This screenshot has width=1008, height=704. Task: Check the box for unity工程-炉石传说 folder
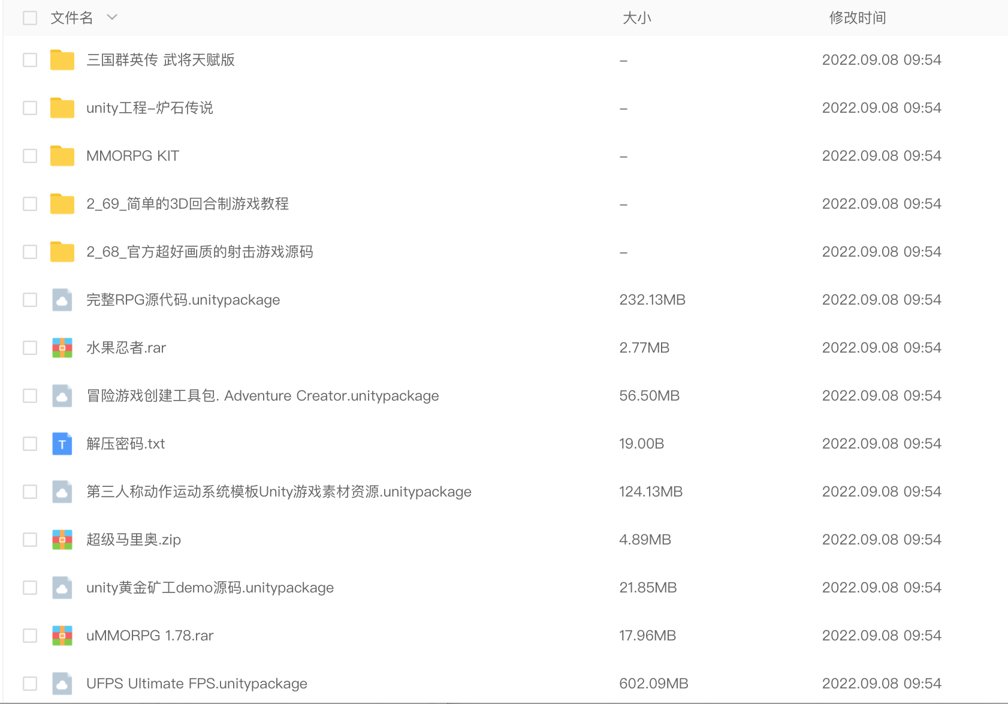[29, 108]
